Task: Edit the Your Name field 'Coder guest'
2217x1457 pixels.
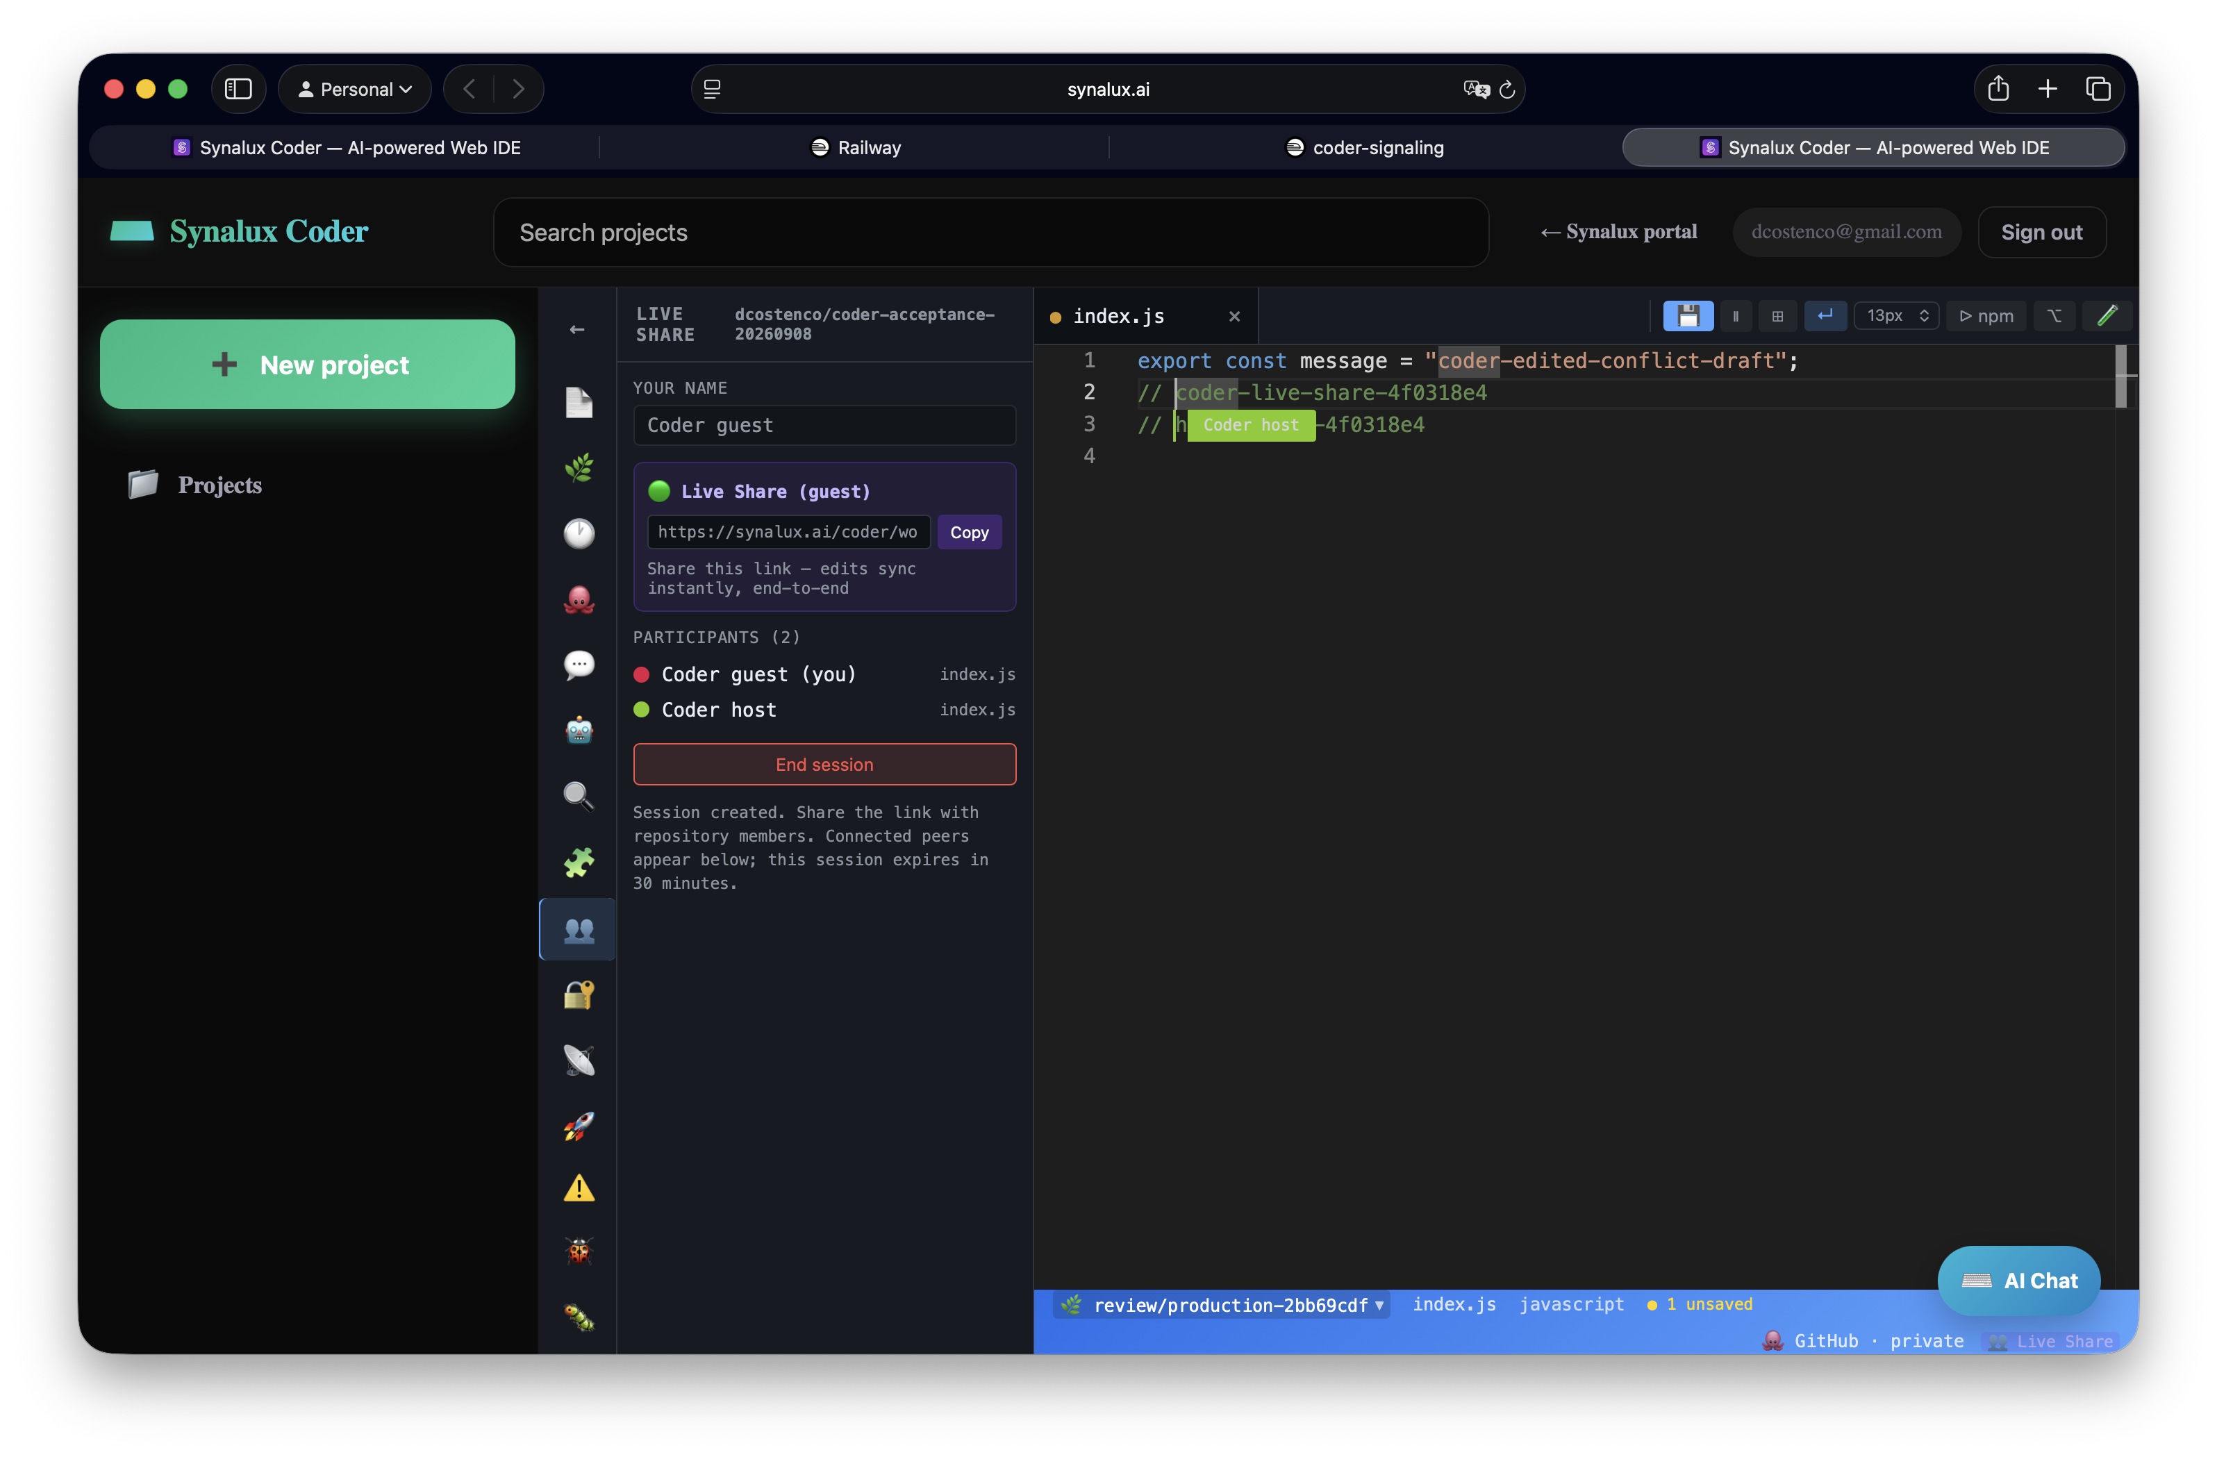Action: [x=824, y=425]
